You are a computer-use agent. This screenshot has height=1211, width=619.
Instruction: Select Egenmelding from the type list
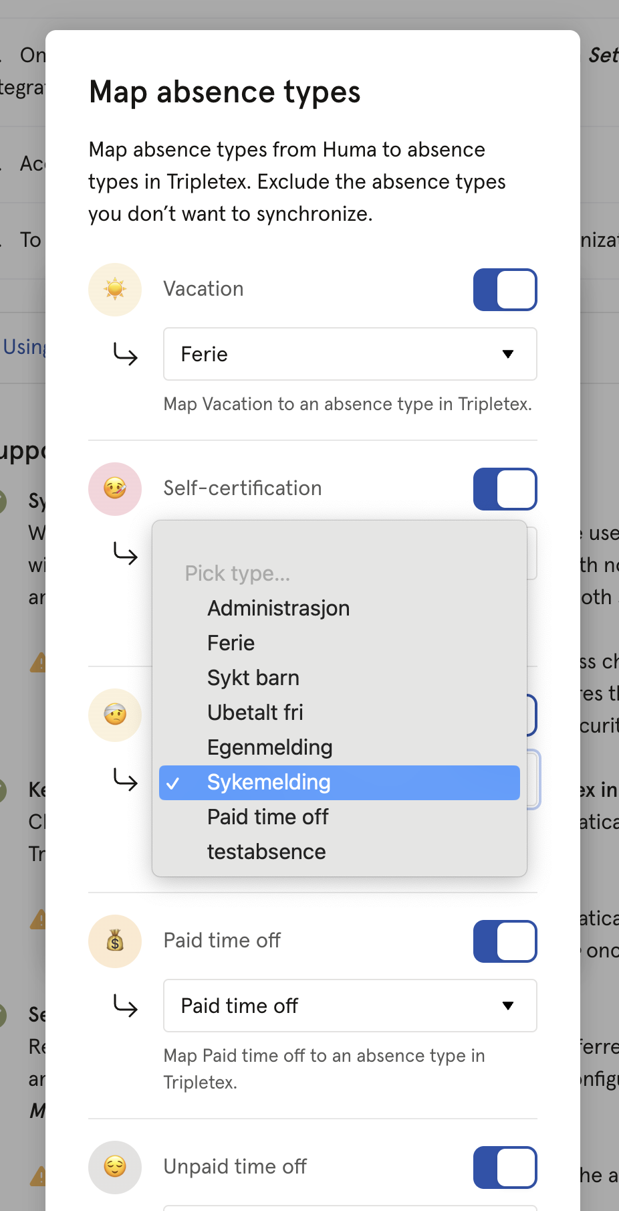click(x=269, y=747)
